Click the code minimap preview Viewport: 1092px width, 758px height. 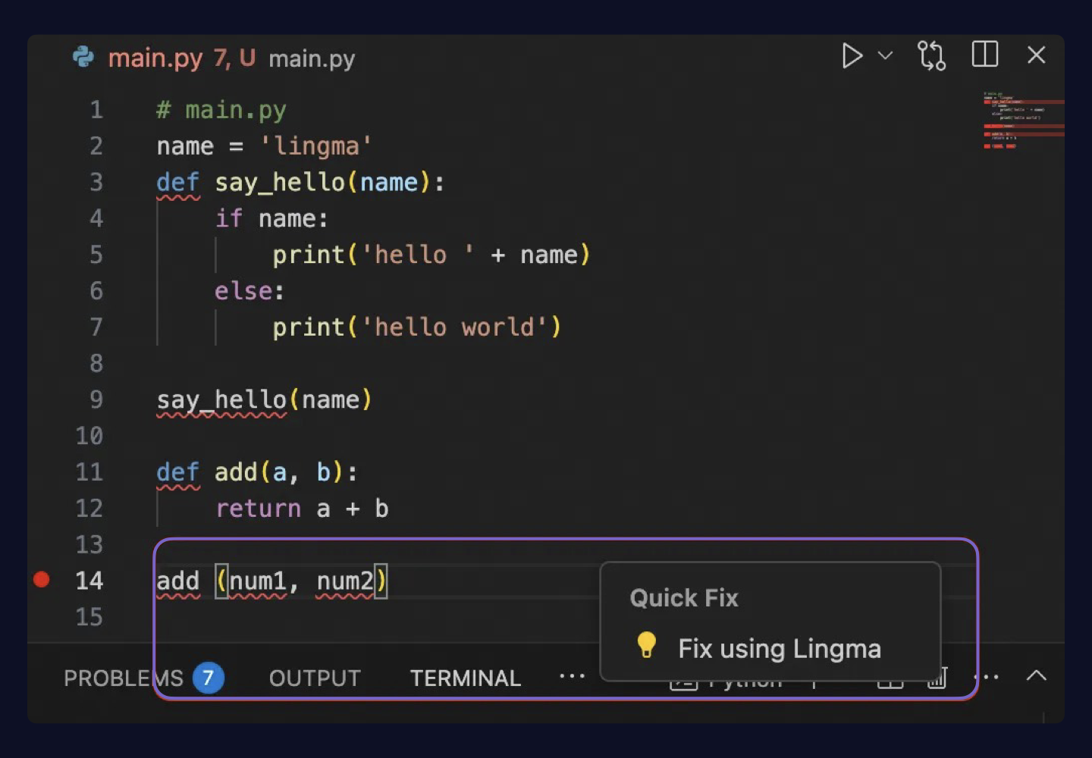click(x=1023, y=120)
